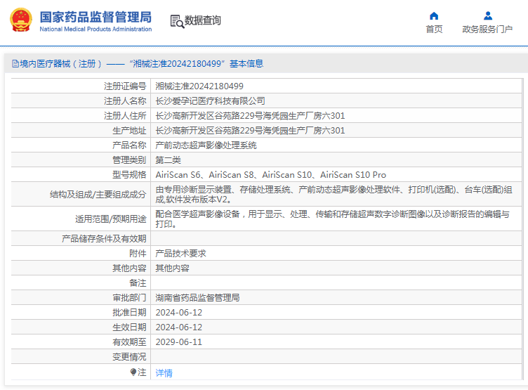Click the 首页 house icon
Screen dimensions: 528x390
click(434, 15)
